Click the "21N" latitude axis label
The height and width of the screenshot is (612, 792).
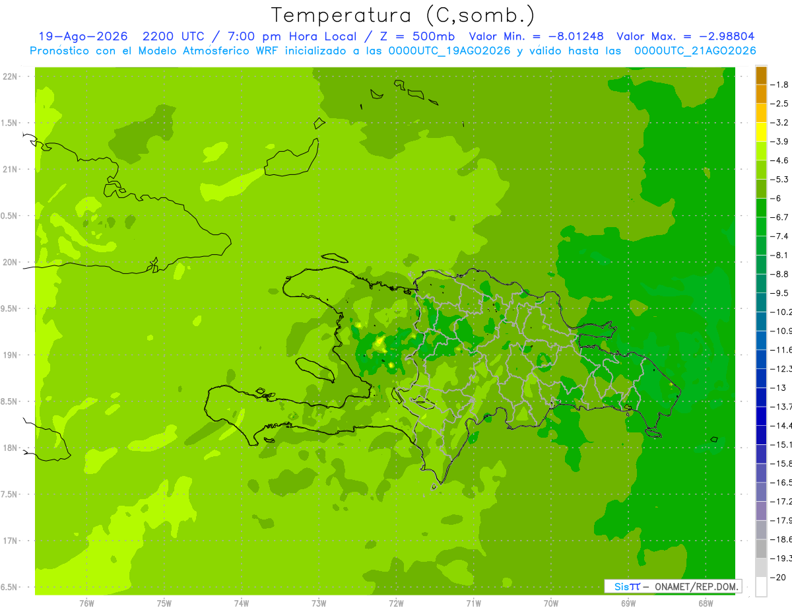pyautogui.click(x=9, y=169)
